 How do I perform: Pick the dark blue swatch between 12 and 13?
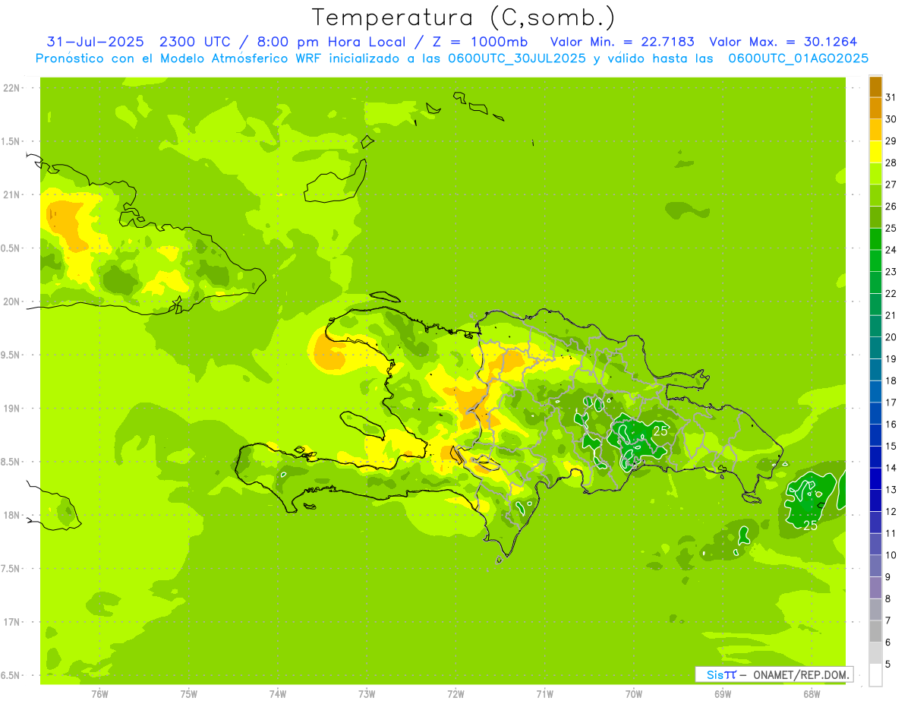pyautogui.click(x=875, y=500)
